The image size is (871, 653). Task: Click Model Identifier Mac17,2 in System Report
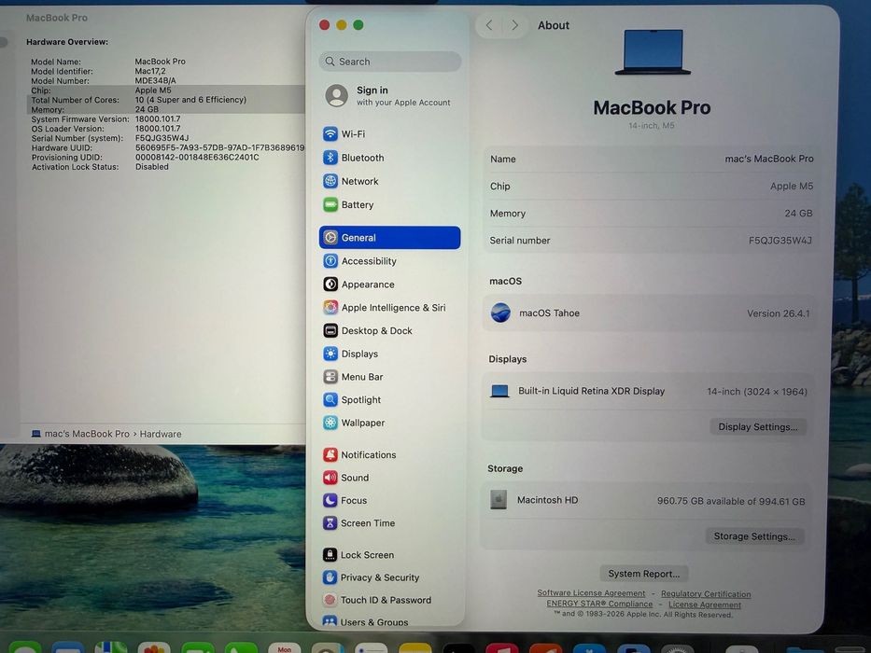150,71
